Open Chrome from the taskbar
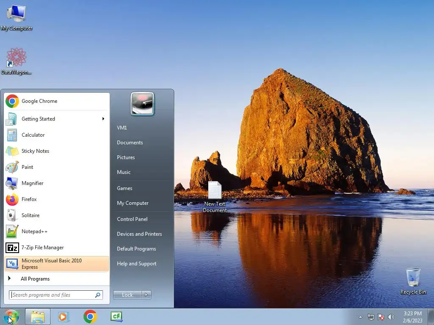Viewport: 434px width, 325px height. point(90,317)
